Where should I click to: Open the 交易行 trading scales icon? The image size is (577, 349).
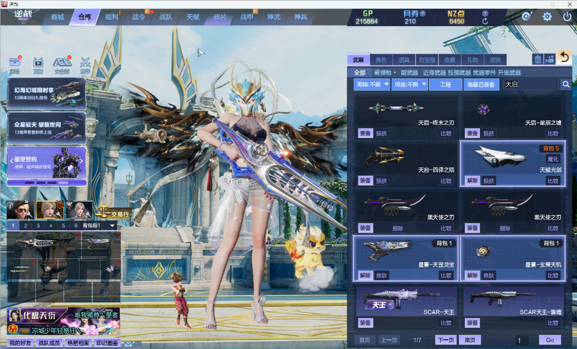tap(112, 213)
